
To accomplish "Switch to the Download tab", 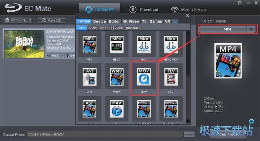I will (144, 10).
